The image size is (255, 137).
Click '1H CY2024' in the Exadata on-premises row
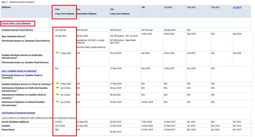pyautogui.click(x=60, y=126)
